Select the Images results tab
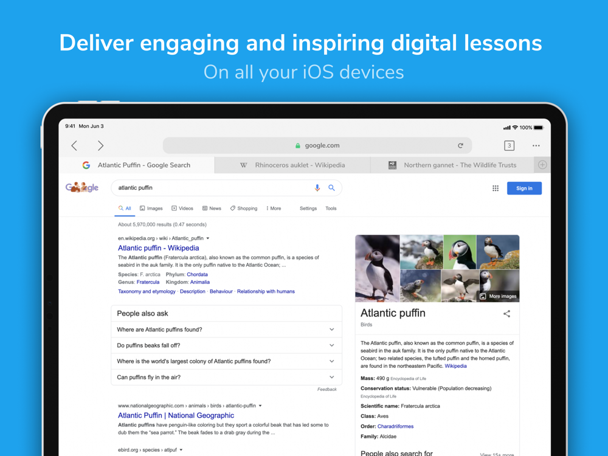 (x=151, y=209)
